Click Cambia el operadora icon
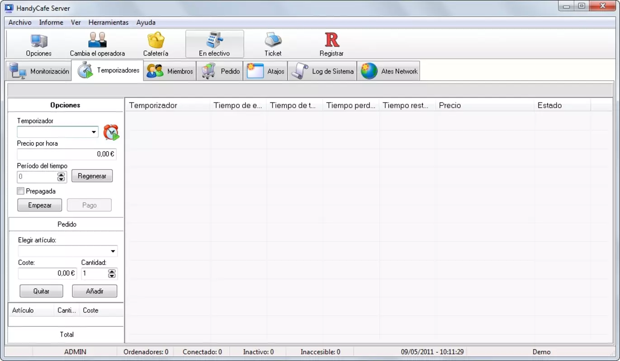Viewport: 620px width, 361px height. pos(97,44)
